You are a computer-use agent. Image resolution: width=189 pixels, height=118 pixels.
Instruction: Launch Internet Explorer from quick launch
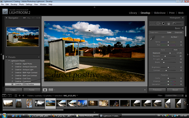pos(16,116)
